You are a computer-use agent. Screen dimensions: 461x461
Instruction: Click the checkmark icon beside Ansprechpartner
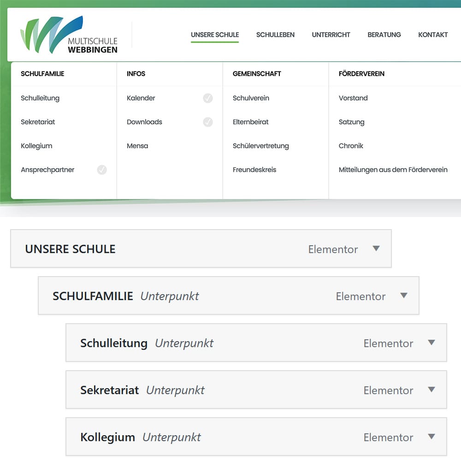click(102, 170)
